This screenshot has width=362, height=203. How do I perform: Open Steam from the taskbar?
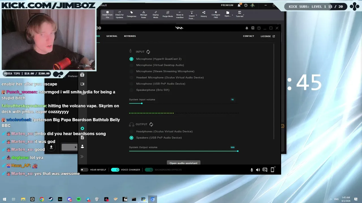tap(51, 199)
